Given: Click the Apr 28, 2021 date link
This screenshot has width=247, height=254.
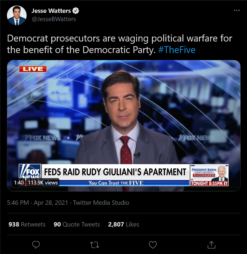Looking at the screenshot, I should coord(51,203).
